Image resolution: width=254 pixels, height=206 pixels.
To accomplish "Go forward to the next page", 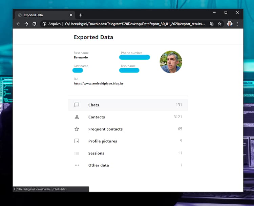I will pos(26,24).
